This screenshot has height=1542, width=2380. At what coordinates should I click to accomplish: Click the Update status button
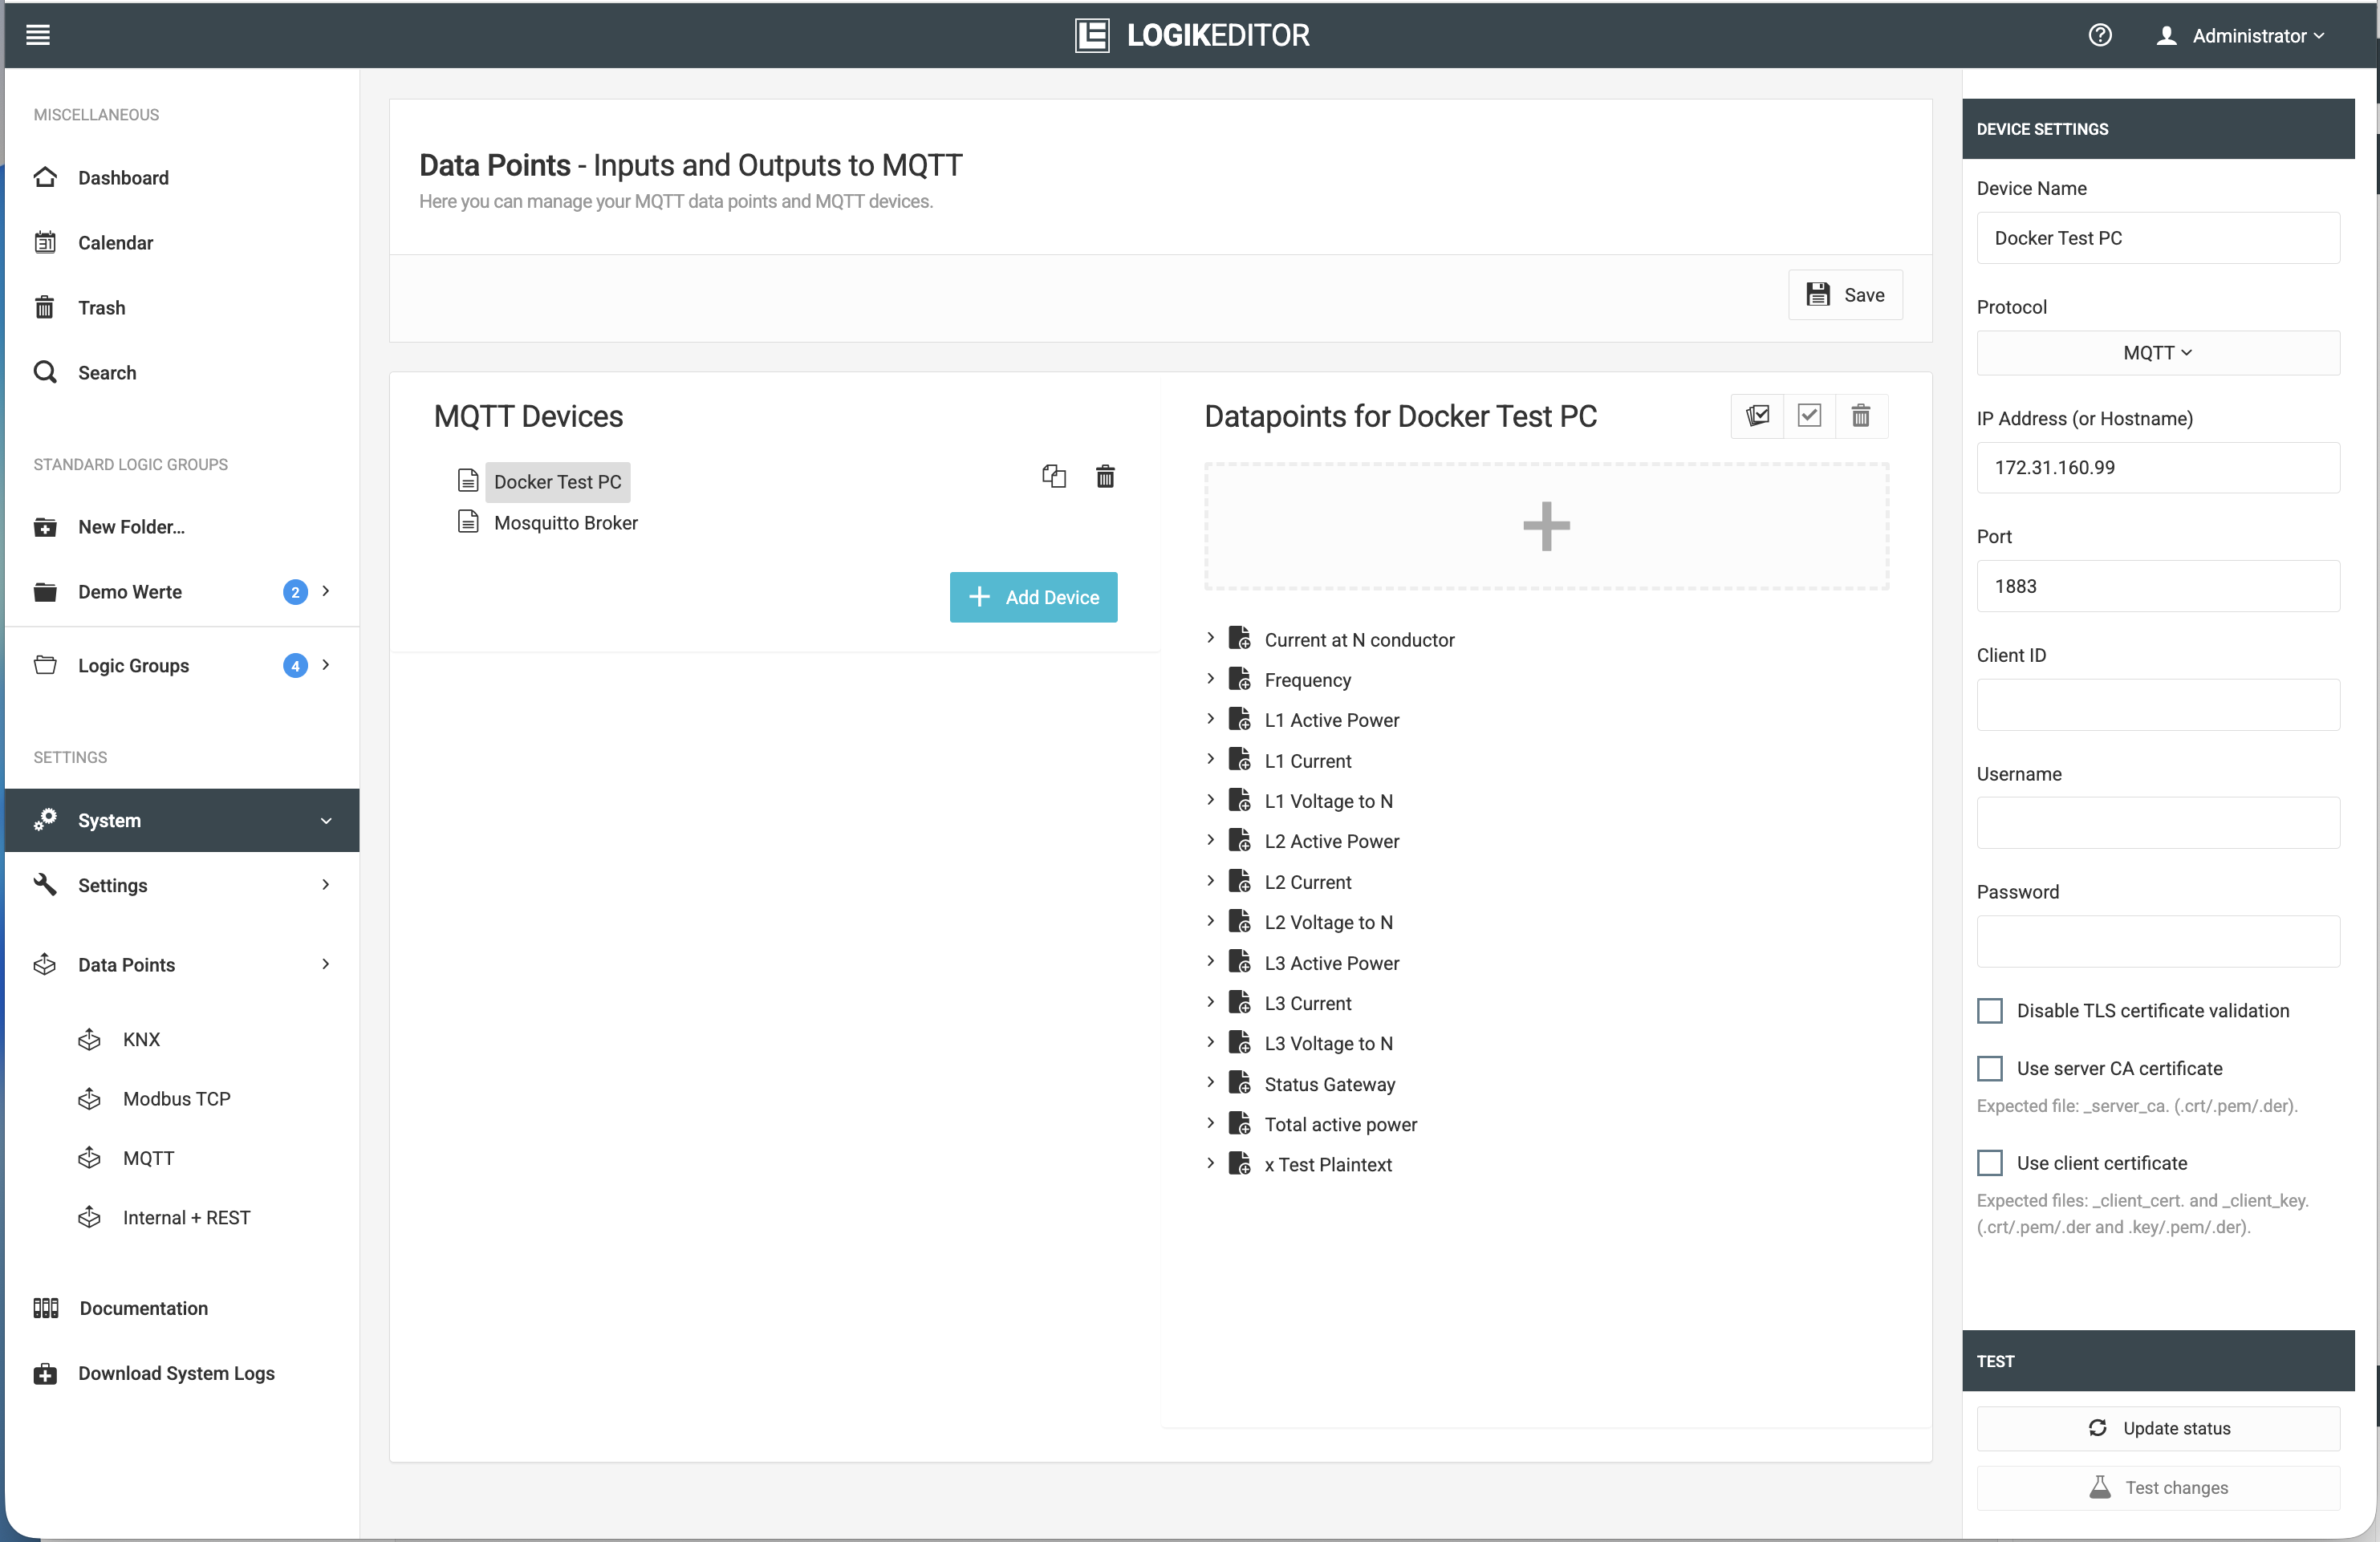tap(2158, 1428)
